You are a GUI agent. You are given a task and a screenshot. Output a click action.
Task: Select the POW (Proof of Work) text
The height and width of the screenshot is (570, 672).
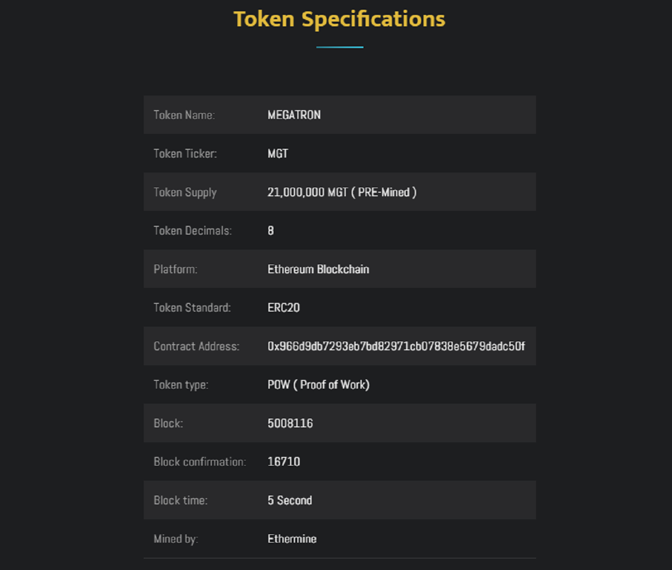(x=318, y=385)
